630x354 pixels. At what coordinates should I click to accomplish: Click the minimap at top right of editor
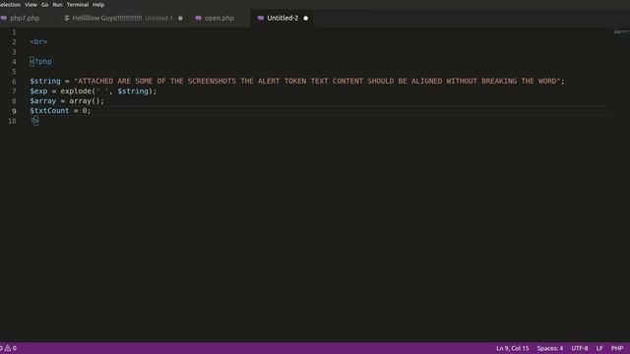point(621,31)
